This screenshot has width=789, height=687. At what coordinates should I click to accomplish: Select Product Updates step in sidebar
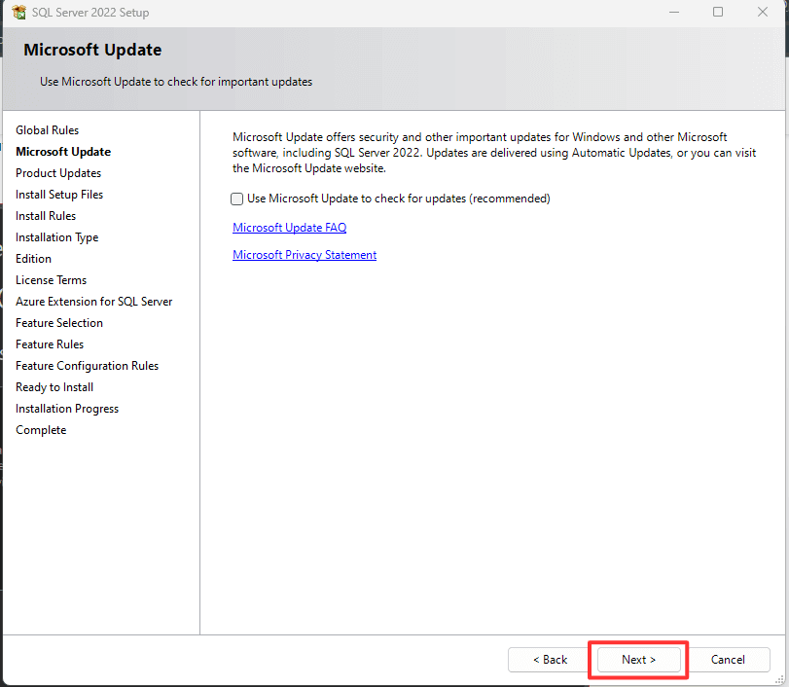pos(58,173)
